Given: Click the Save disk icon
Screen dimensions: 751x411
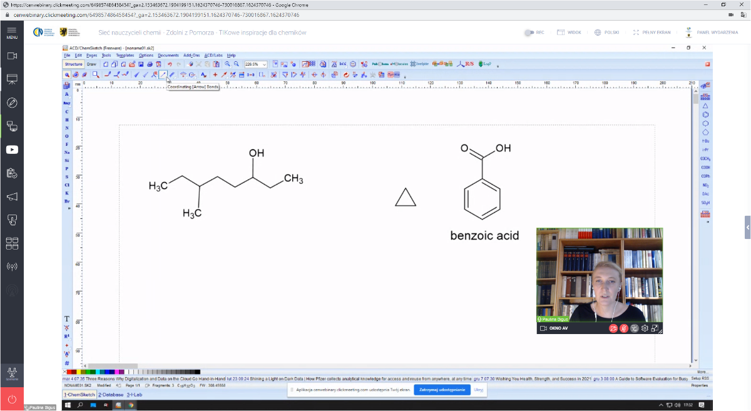Looking at the screenshot, I should point(141,64).
